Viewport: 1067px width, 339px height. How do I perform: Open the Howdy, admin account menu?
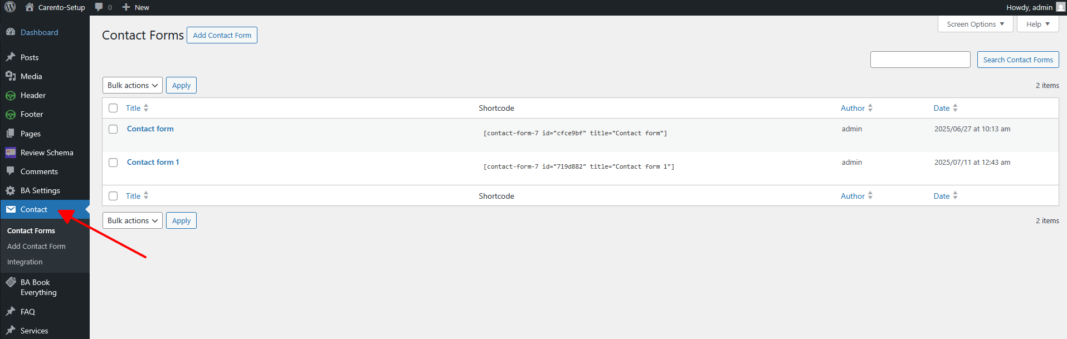click(1035, 7)
